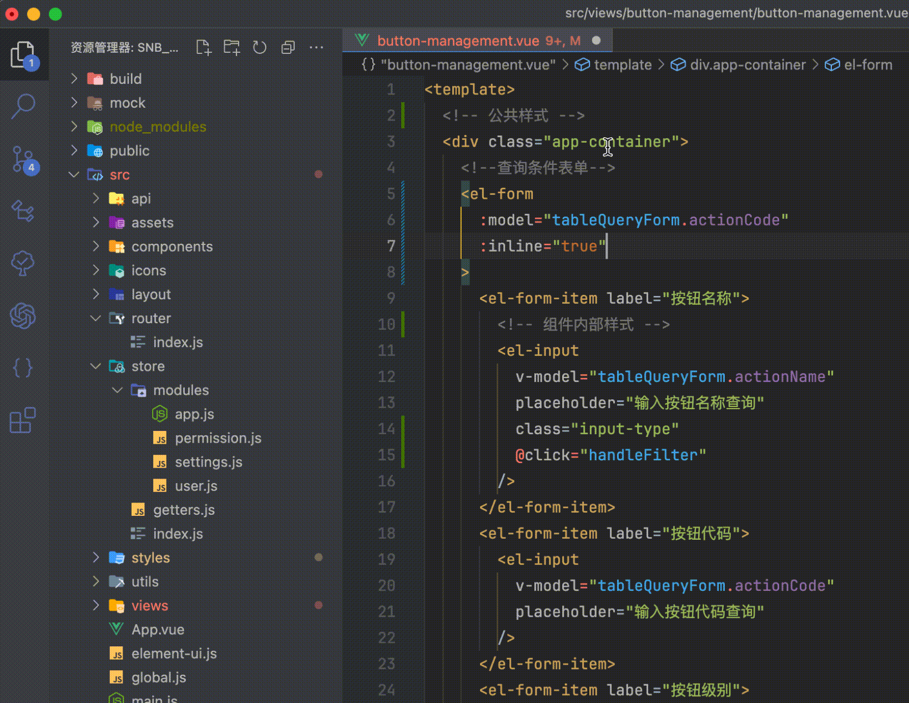Click the handleFilter code text

(x=643, y=455)
